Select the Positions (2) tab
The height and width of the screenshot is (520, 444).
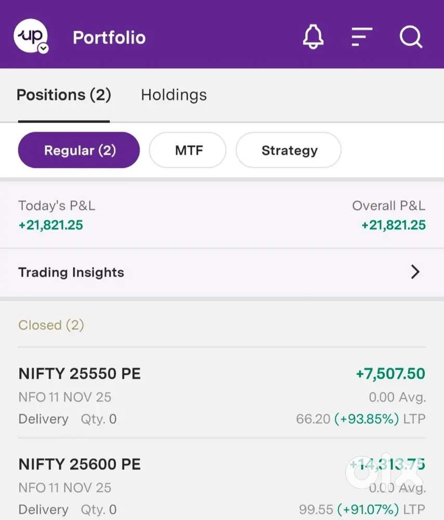click(x=64, y=95)
